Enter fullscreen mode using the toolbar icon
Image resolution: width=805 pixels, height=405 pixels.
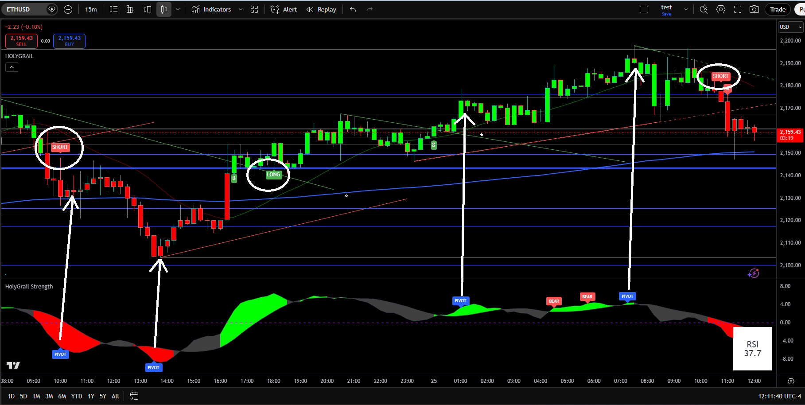coord(738,9)
